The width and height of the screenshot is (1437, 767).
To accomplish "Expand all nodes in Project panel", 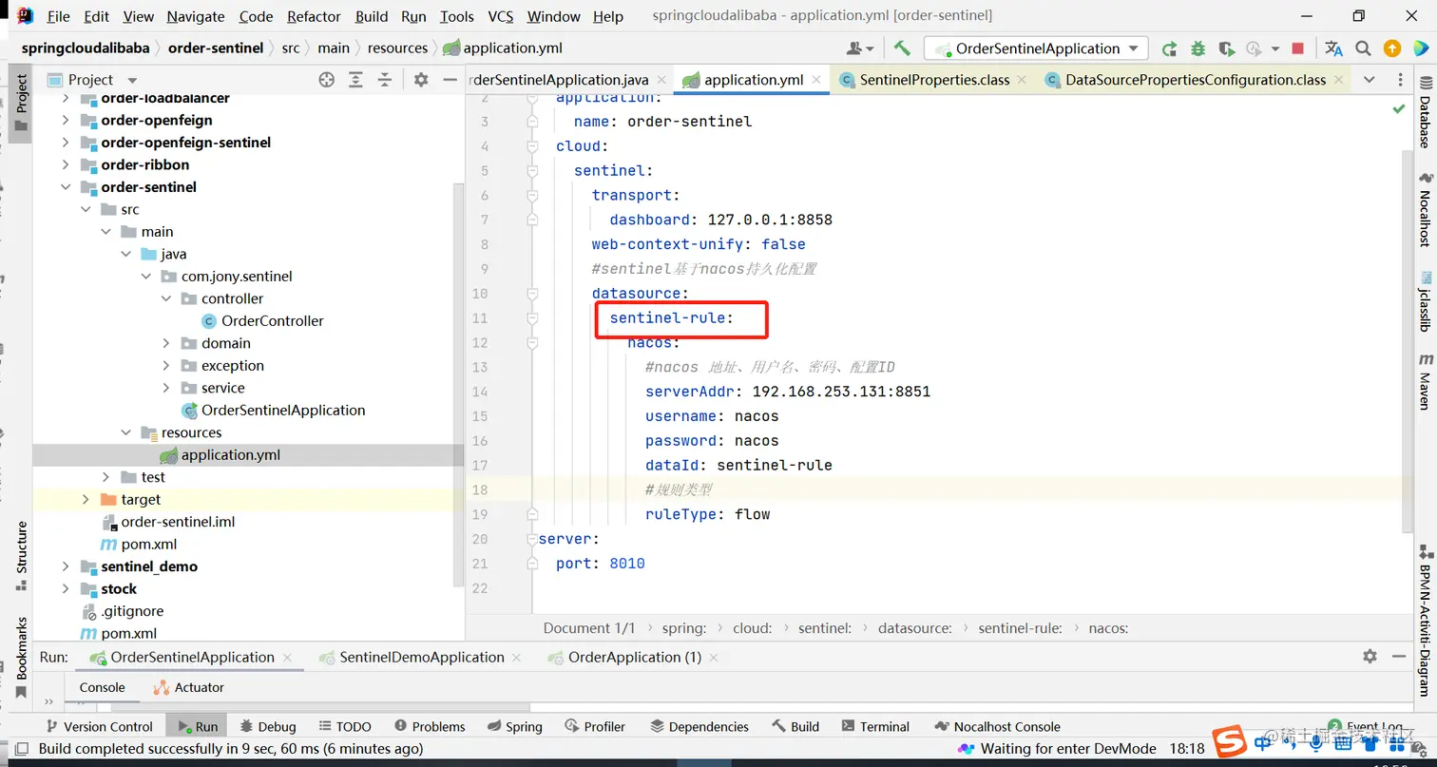I will pos(355,80).
